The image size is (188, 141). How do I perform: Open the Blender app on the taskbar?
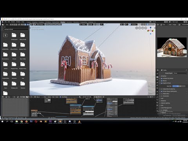(x=60, y=121)
